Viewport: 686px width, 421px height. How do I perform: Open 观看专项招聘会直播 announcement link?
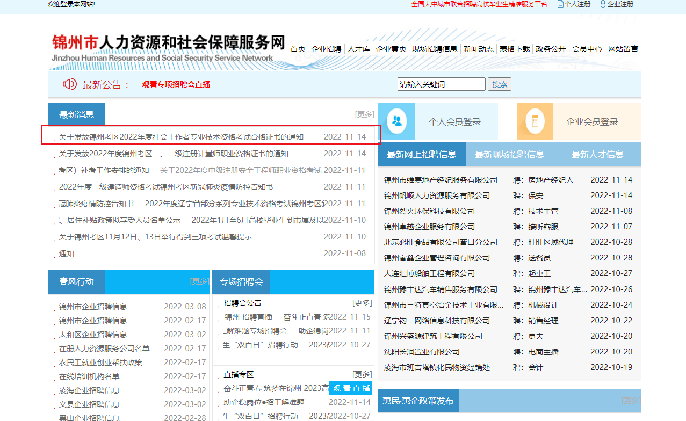click(176, 84)
